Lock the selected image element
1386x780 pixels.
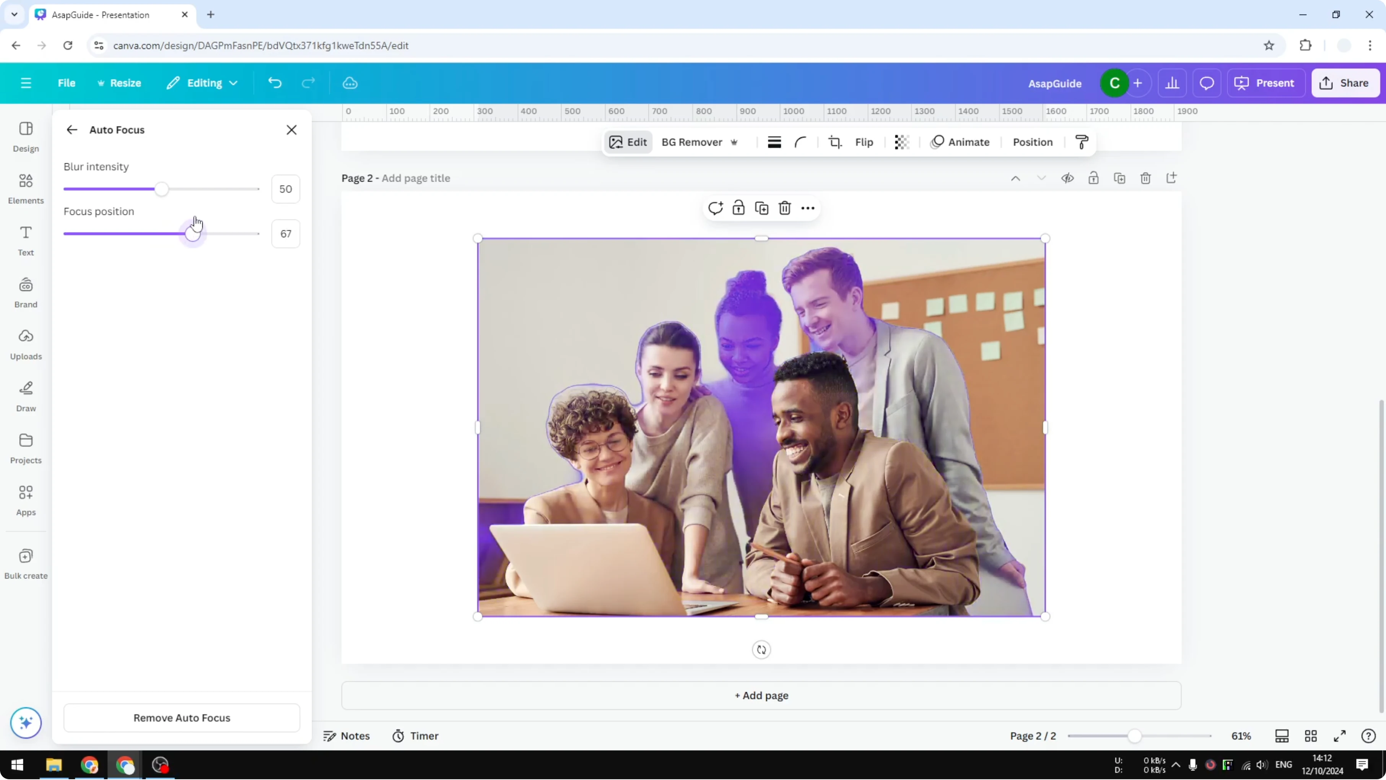(x=738, y=208)
